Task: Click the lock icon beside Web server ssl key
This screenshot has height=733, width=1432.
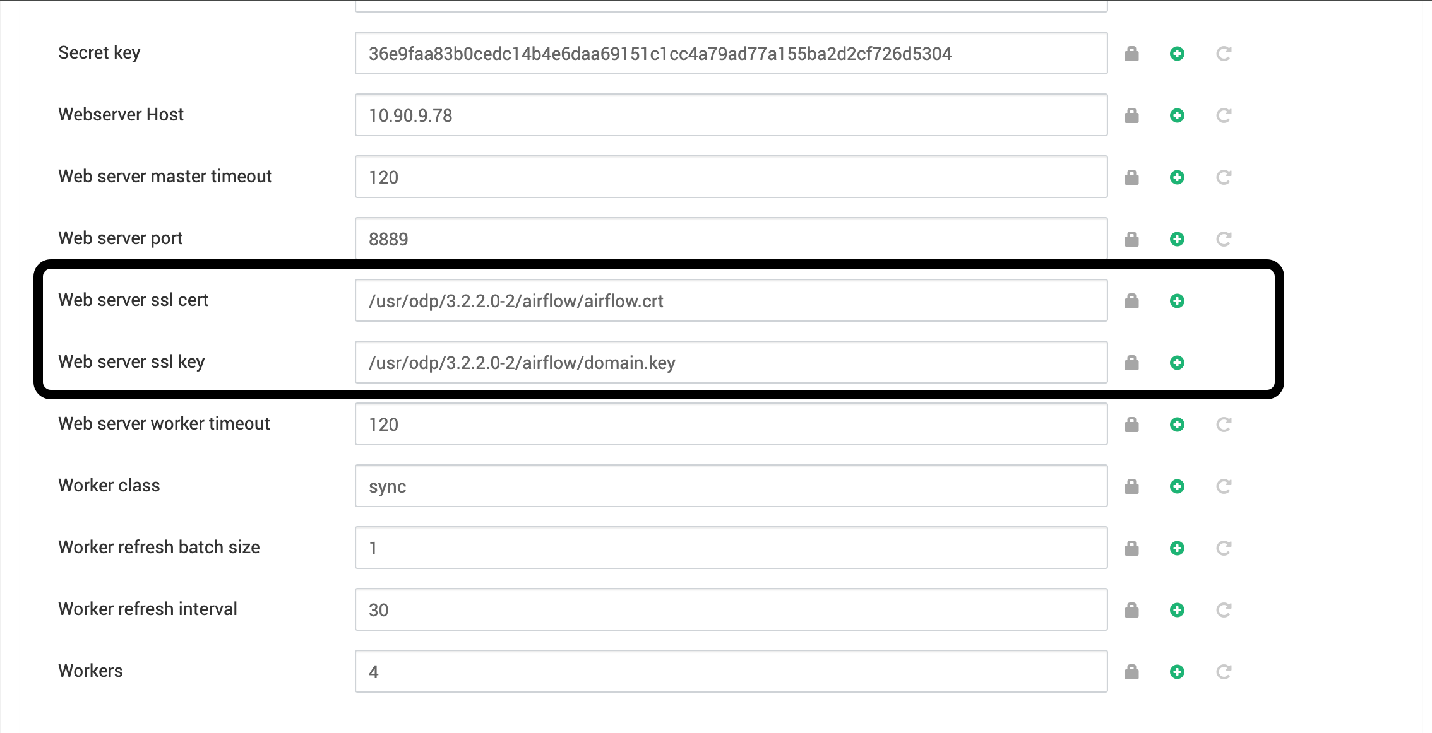Action: [x=1131, y=363]
